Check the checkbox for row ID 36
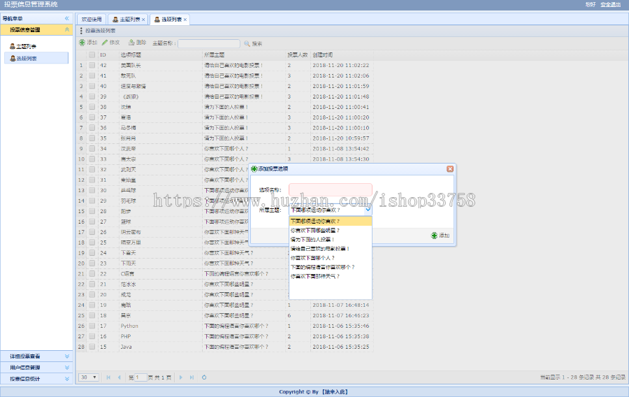 (x=92, y=128)
